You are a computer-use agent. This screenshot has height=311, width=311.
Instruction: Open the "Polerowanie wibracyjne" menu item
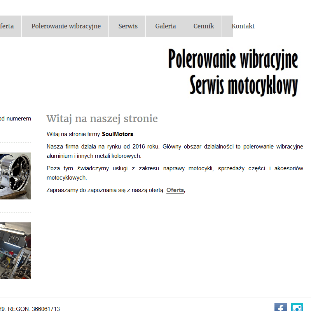65,26
